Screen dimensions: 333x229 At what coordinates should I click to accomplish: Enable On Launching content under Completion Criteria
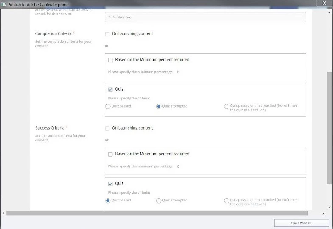[107, 34]
